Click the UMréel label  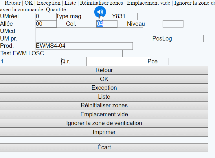(x=9, y=16)
